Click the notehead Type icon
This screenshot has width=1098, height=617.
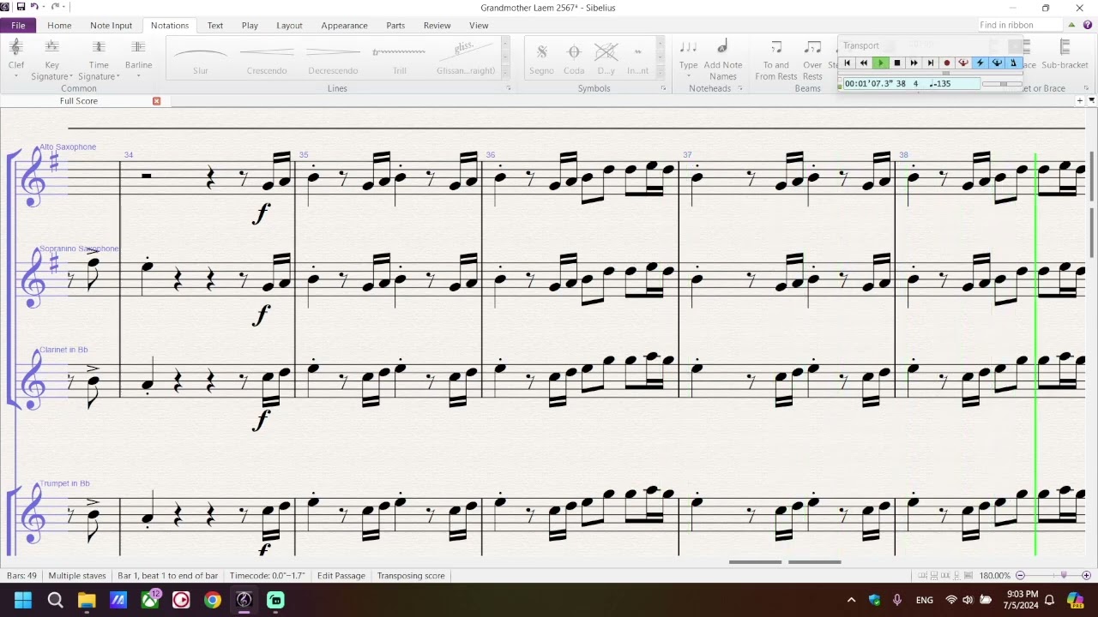point(688,48)
